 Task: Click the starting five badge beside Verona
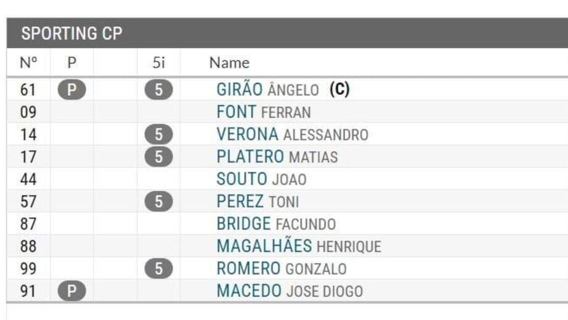(159, 135)
